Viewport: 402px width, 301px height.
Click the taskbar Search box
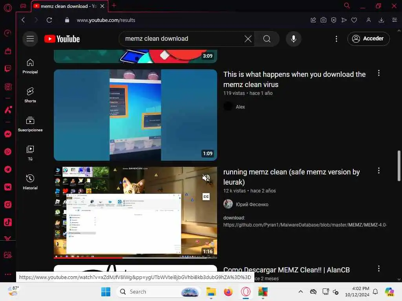(159, 292)
